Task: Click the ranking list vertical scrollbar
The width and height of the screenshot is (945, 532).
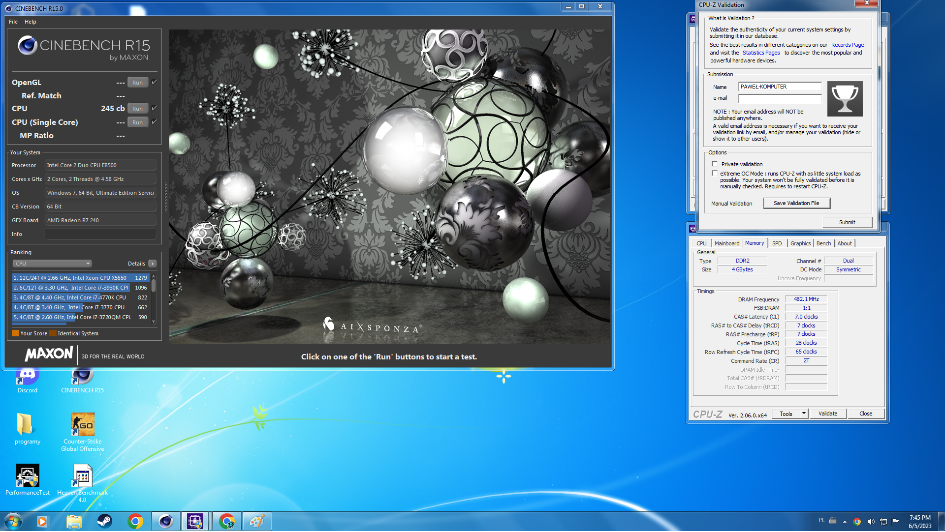Action: point(154,299)
